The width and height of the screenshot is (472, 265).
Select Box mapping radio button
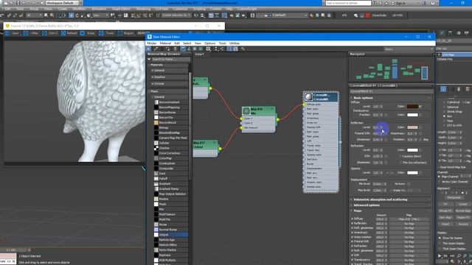(444, 116)
